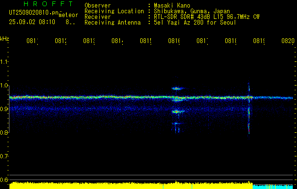Click the Observer label

[x=98, y=5]
